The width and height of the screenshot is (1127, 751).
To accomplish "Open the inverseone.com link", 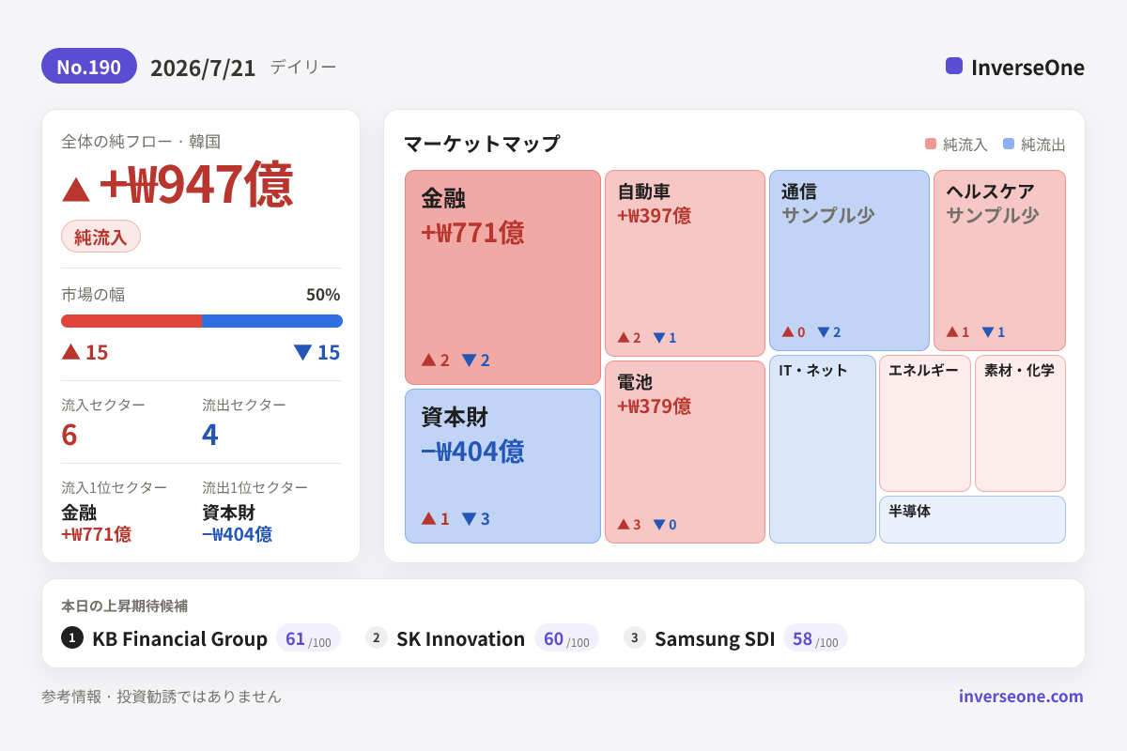I will pyautogui.click(x=1021, y=696).
